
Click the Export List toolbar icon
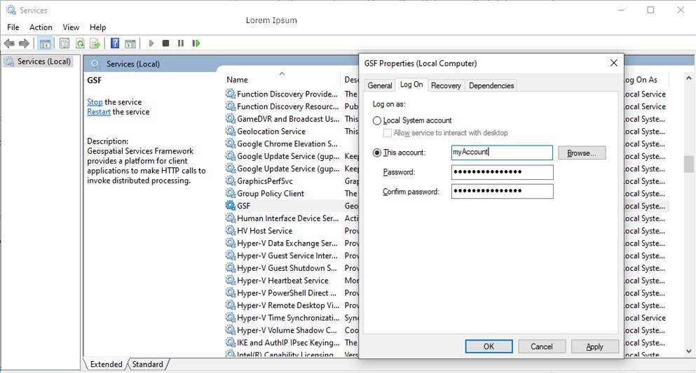95,43
